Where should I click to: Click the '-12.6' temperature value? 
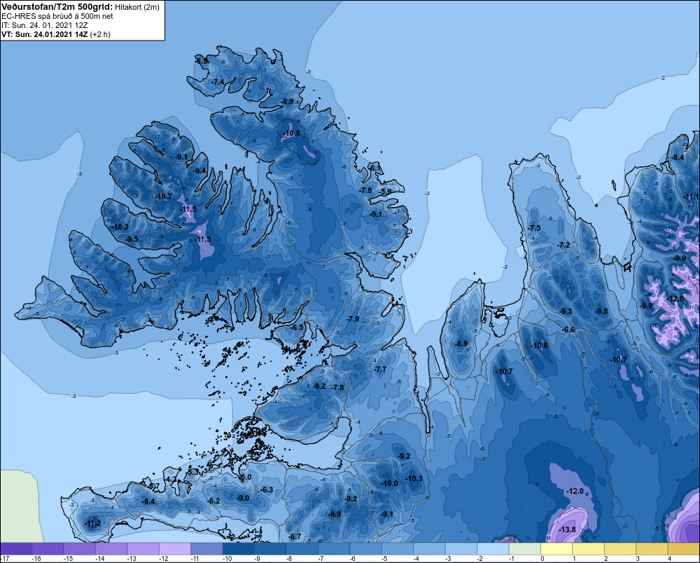tap(675, 299)
